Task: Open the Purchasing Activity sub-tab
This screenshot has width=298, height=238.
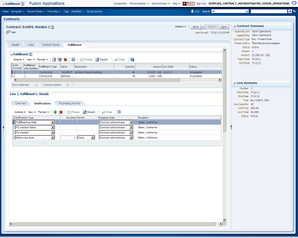Action: tap(69, 104)
